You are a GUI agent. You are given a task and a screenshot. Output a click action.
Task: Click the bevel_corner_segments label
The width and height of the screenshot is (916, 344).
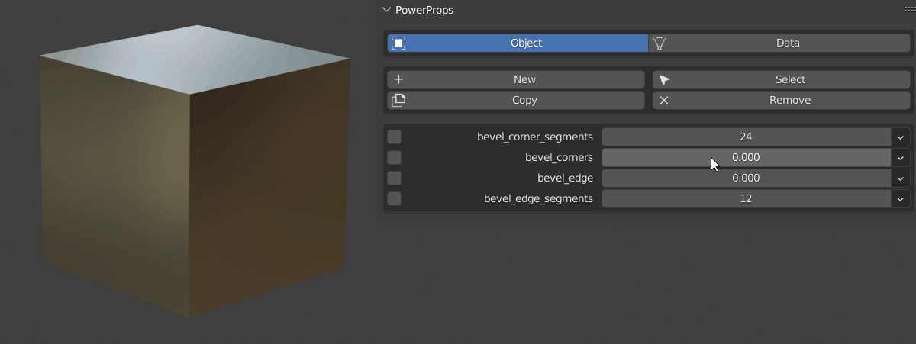535,137
